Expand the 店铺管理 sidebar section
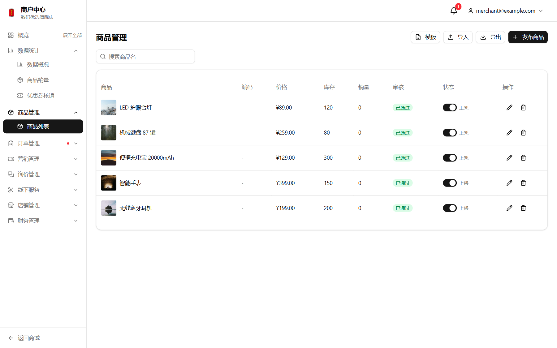Image resolution: width=557 pixels, height=348 pixels. tap(43, 205)
